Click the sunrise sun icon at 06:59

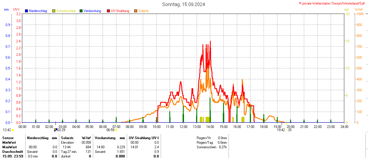pos(116,130)
